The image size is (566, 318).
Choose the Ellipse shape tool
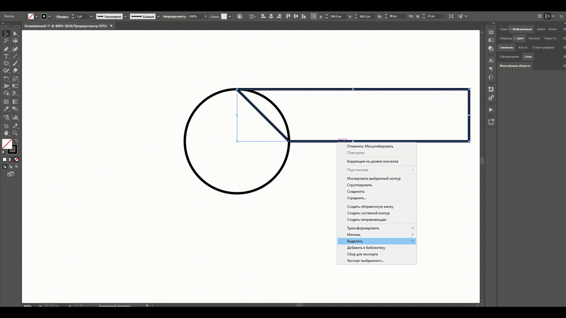[6, 64]
